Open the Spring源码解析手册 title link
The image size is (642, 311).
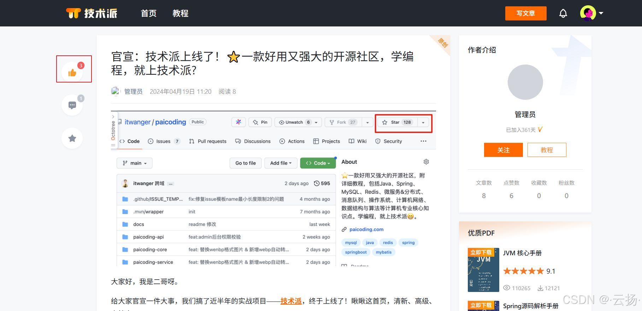(531, 306)
